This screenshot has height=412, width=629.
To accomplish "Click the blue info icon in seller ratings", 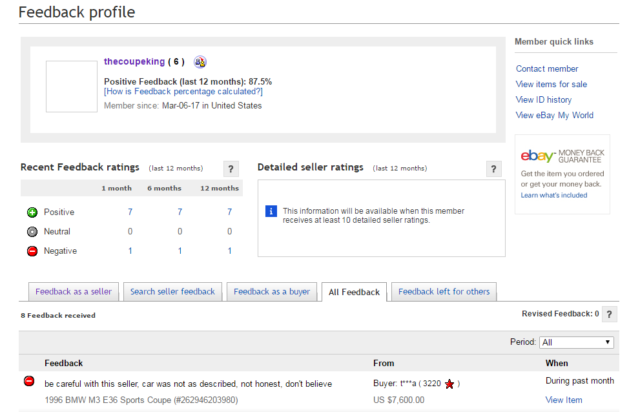I will coord(272,211).
